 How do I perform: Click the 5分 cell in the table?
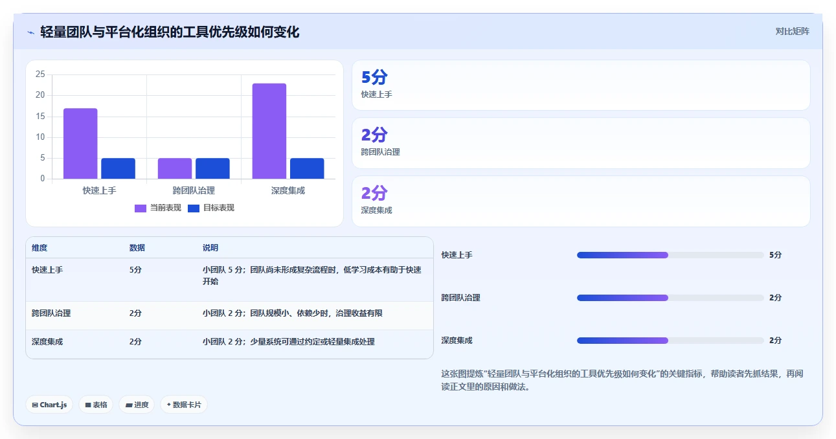pyautogui.click(x=135, y=270)
